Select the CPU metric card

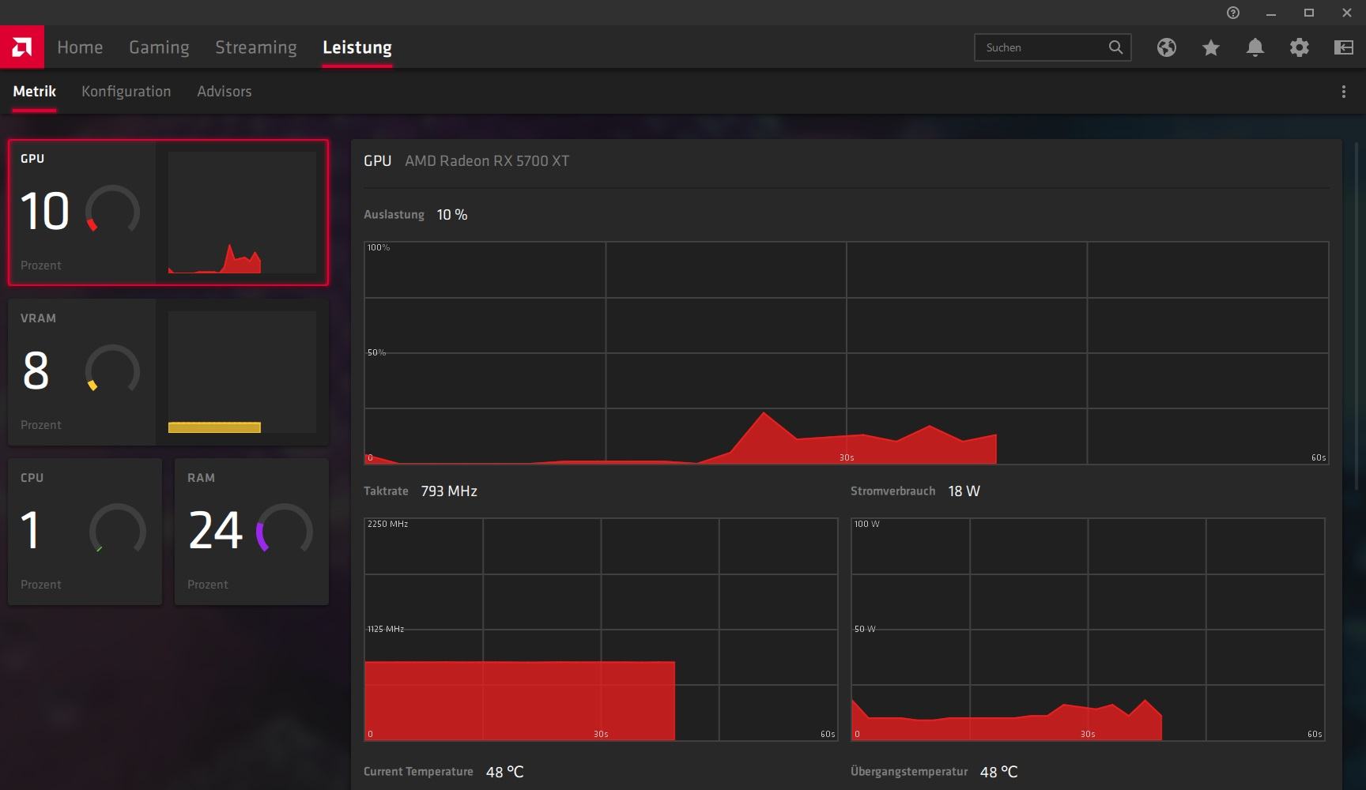pyautogui.click(x=85, y=532)
